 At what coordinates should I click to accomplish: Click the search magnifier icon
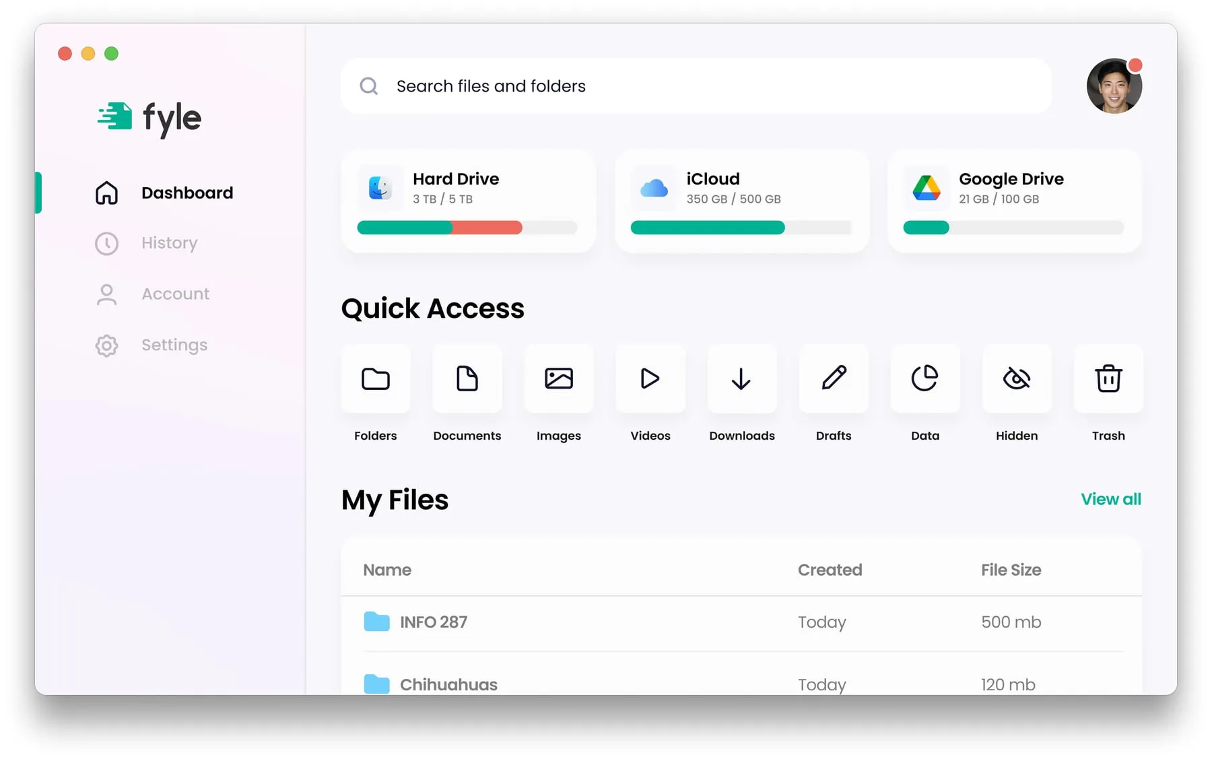pyautogui.click(x=368, y=86)
